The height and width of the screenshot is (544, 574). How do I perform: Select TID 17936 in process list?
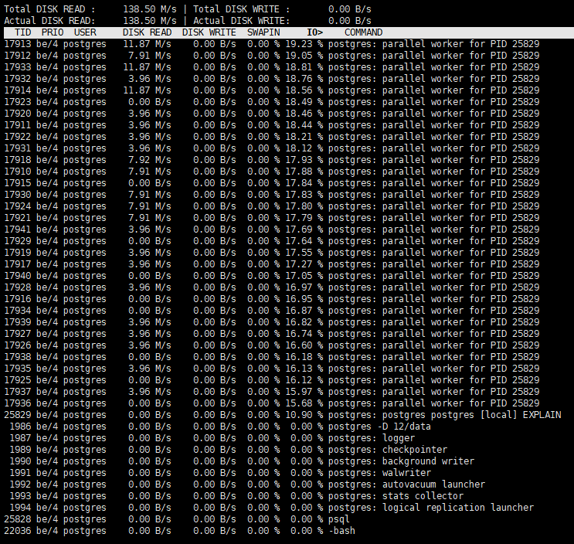click(x=18, y=403)
